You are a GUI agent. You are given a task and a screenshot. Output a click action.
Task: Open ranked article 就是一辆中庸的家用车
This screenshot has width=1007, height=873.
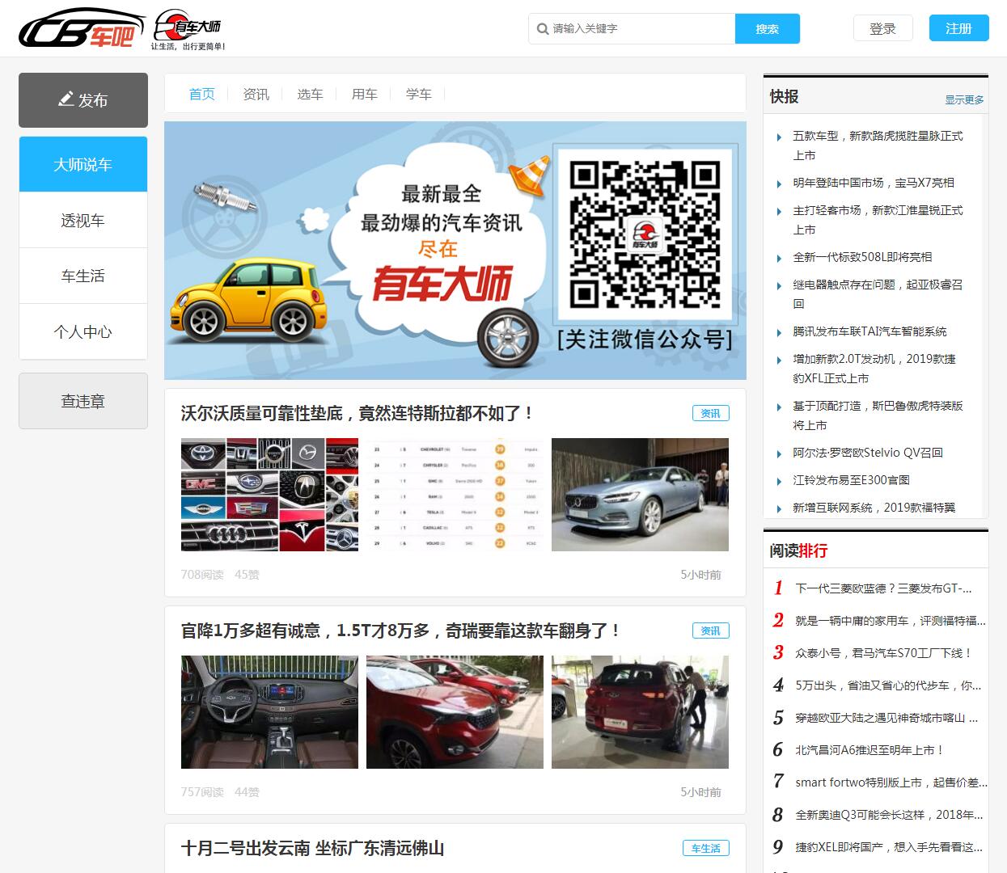click(891, 621)
